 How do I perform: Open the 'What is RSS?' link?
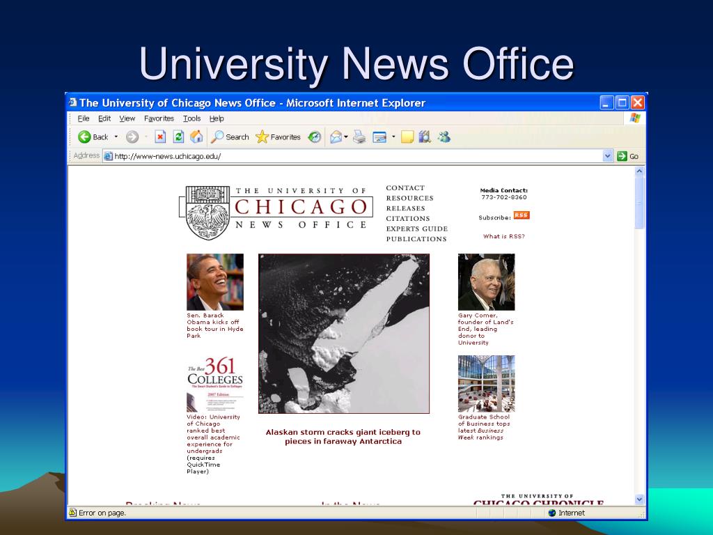coord(504,237)
